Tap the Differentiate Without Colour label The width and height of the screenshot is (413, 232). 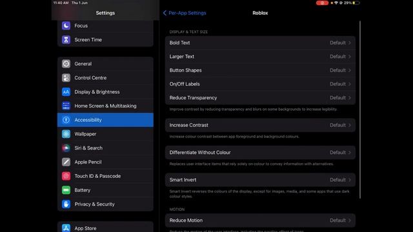200,153
